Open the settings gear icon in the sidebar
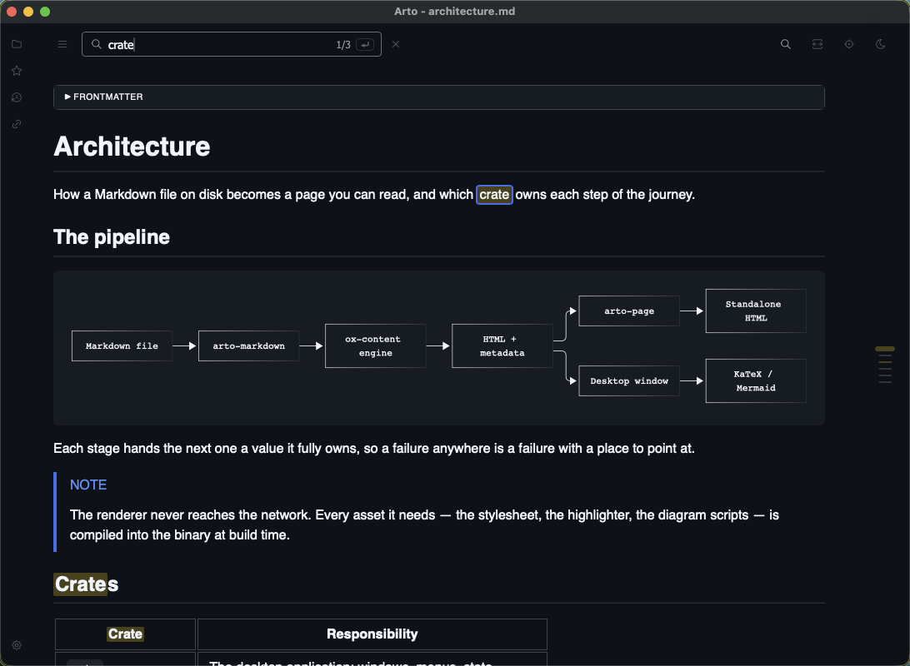Screen dimensions: 910x666 point(17,645)
